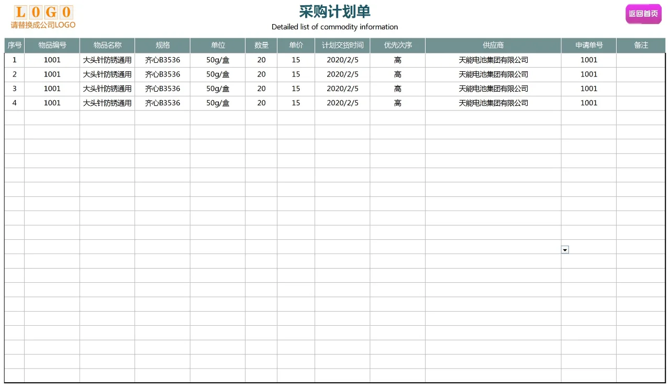
Task: Select the 2020/2/5 delivery date in row 4
Action: [342, 103]
